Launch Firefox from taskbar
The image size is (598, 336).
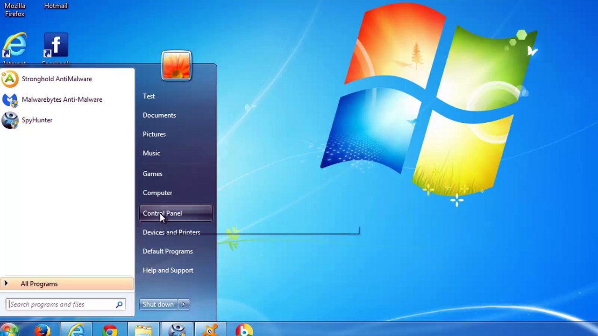[43, 330]
